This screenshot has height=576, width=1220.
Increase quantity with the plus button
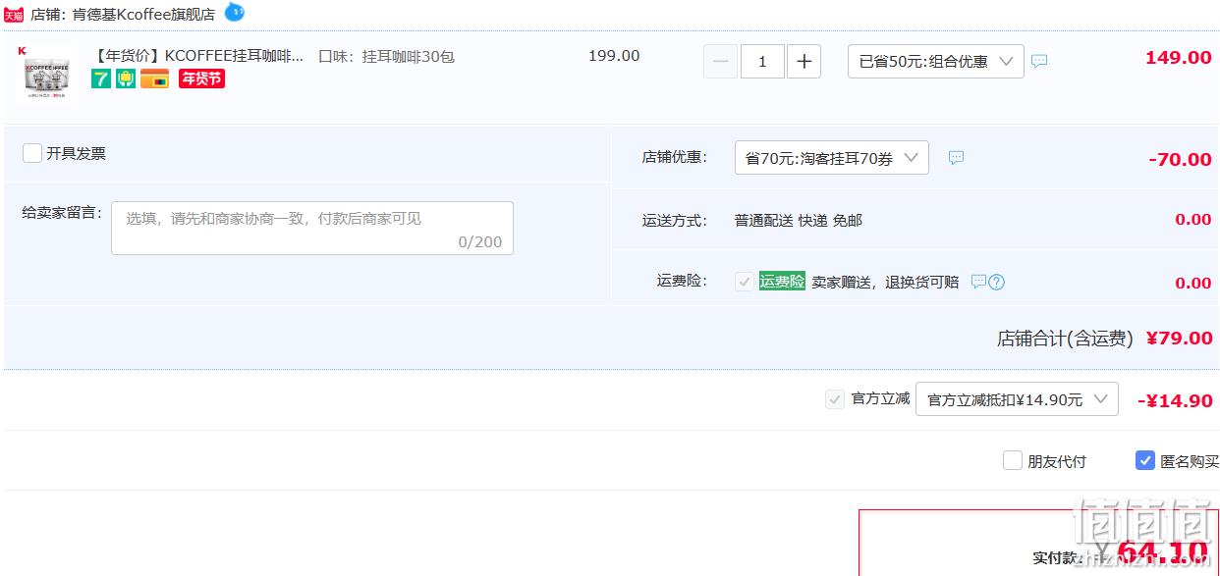(x=804, y=62)
